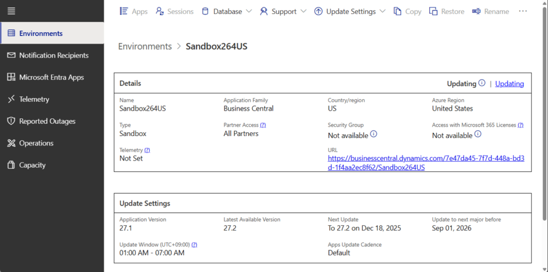Open the Update Settings dropdown
Image resolution: width=548 pixels, height=272 pixels.
[350, 11]
